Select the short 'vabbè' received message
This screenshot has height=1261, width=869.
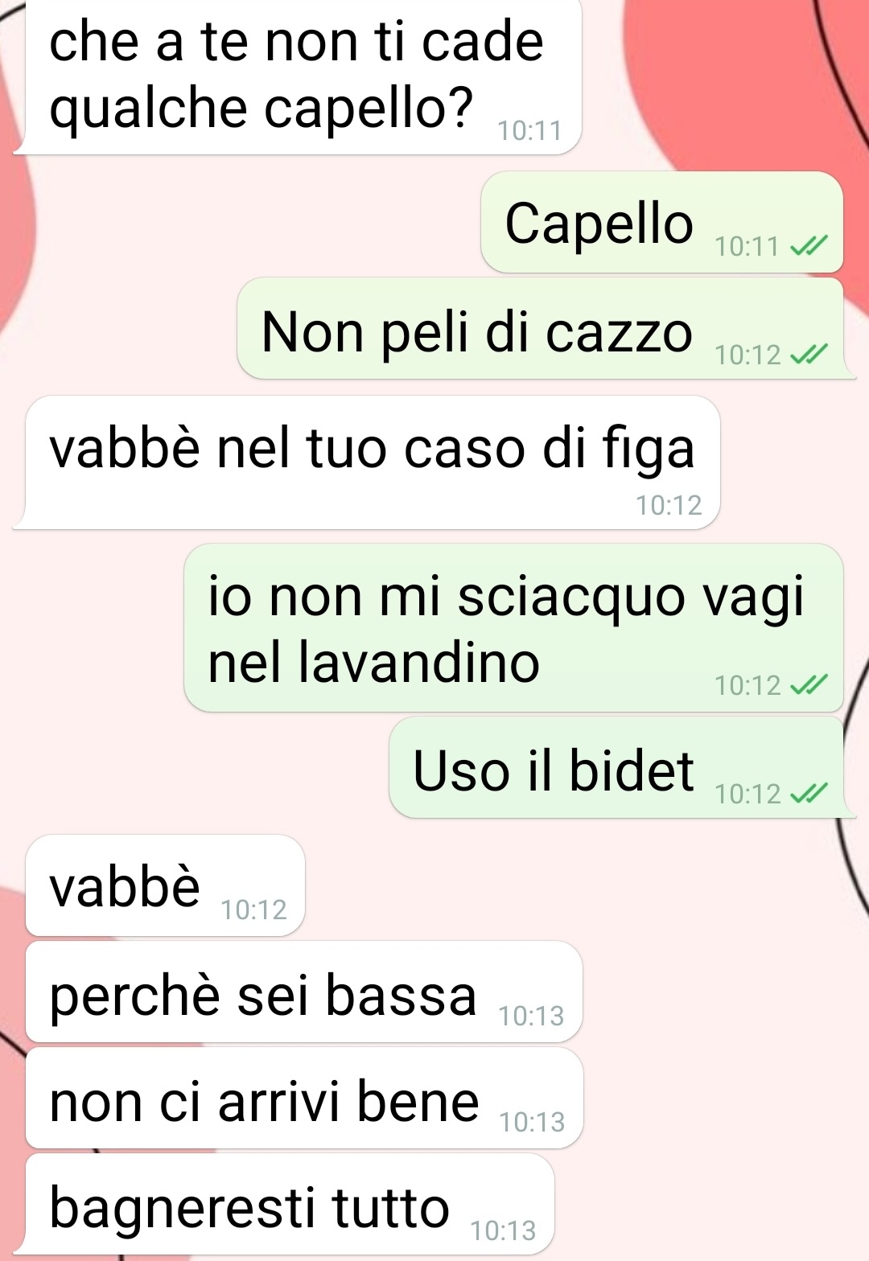pyautogui.click(x=166, y=885)
